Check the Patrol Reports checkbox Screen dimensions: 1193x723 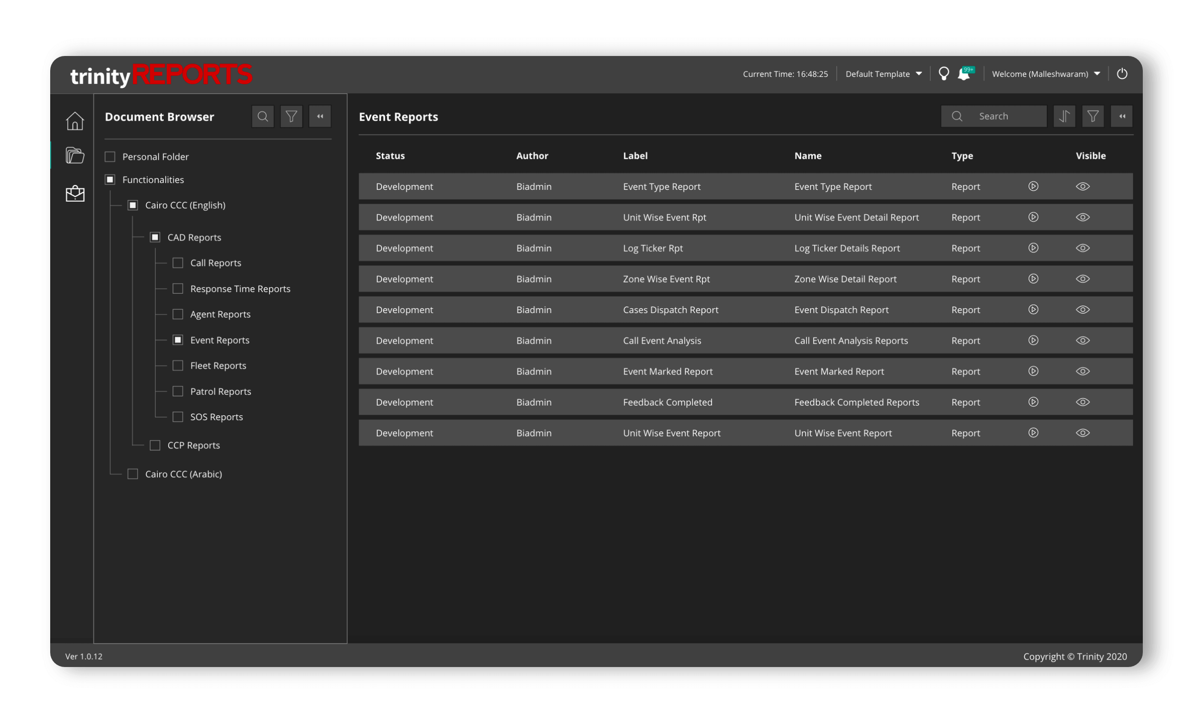[178, 391]
